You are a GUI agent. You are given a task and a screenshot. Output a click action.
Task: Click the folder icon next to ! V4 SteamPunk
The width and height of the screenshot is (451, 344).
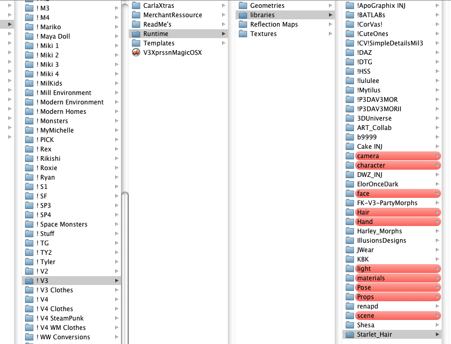point(29,318)
